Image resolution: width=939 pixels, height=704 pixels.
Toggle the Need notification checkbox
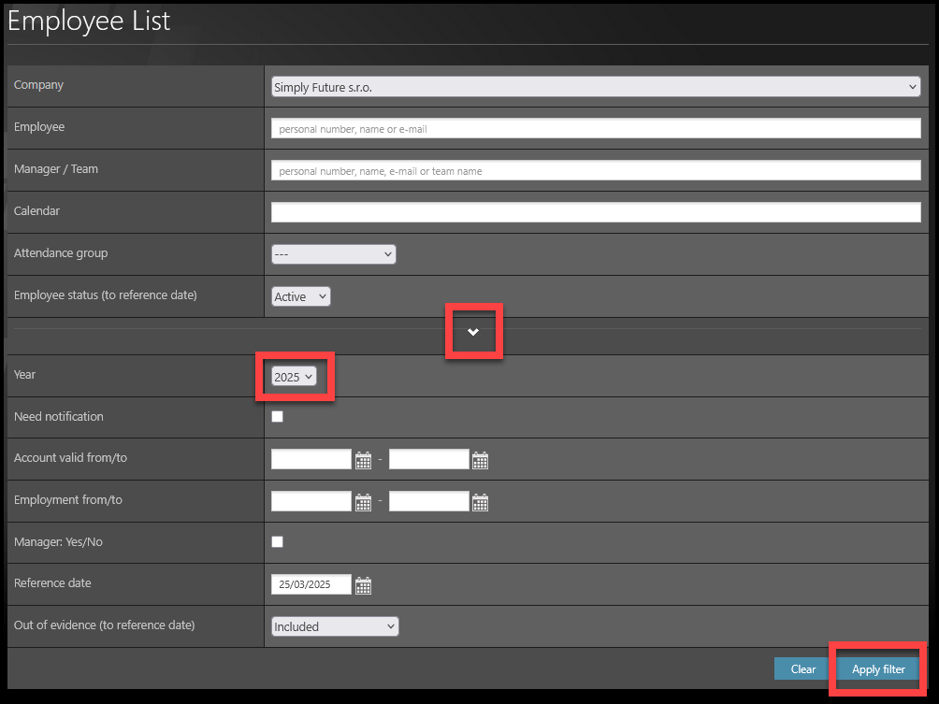[277, 417]
